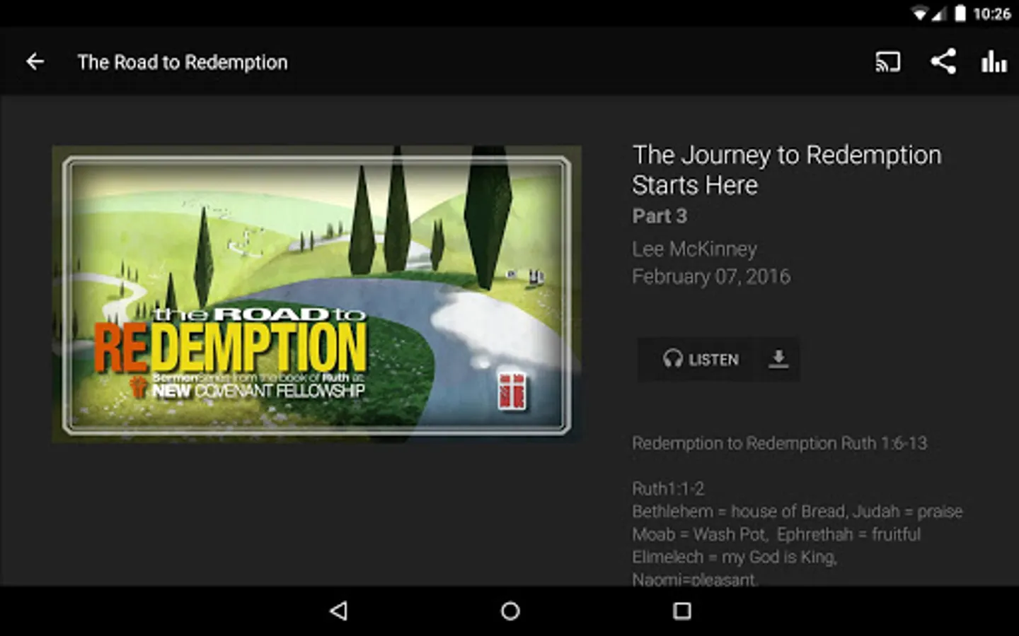Open recent apps with square button
This screenshot has width=1019, height=636.
coord(681,611)
